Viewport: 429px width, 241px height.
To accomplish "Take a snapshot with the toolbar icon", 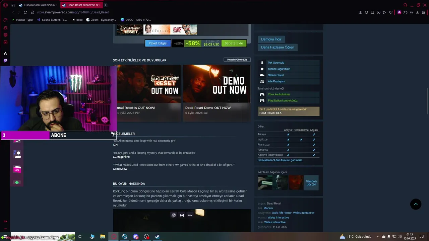I will pos(372,12).
